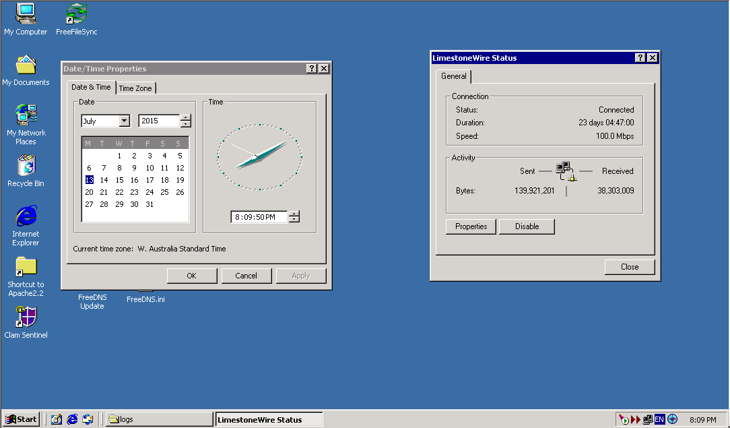Select the Date & Time tab
Screen dimensions: 730x428
point(92,87)
